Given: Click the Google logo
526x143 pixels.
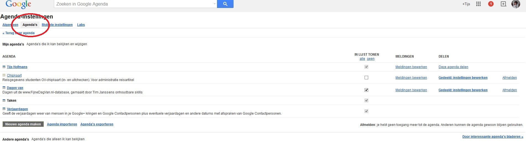Looking at the screenshot, I should [x=18, y=4].
